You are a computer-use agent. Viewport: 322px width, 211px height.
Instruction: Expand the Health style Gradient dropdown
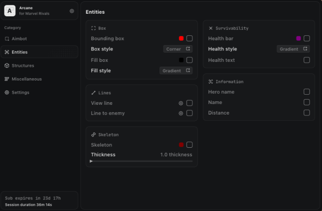point(293,49)
